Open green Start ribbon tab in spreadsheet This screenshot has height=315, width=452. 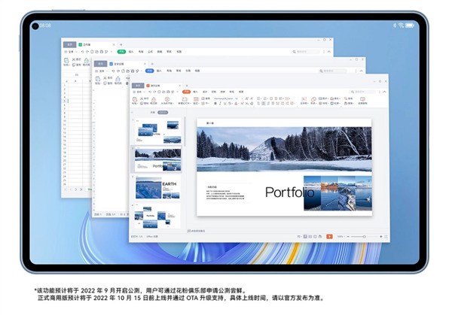coord(121,52)
